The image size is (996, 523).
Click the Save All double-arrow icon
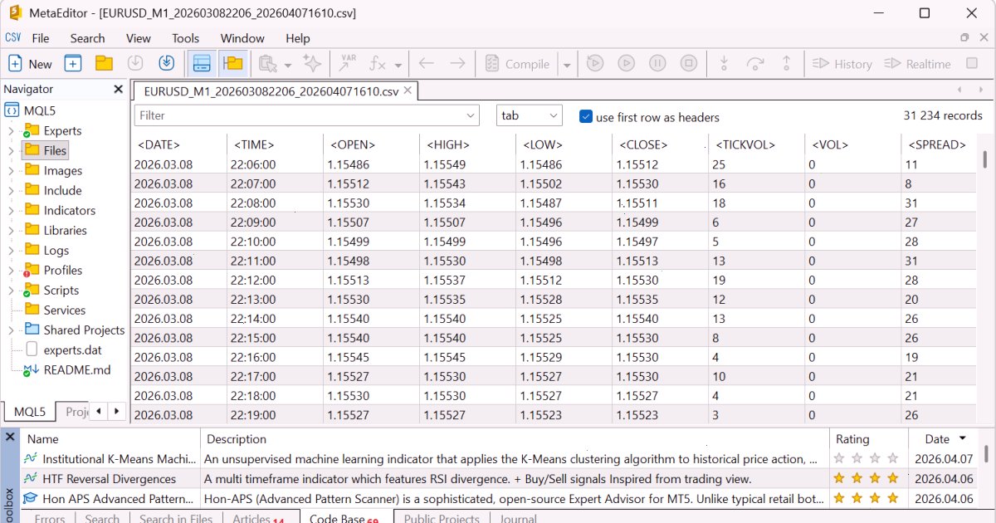[166, 64]
